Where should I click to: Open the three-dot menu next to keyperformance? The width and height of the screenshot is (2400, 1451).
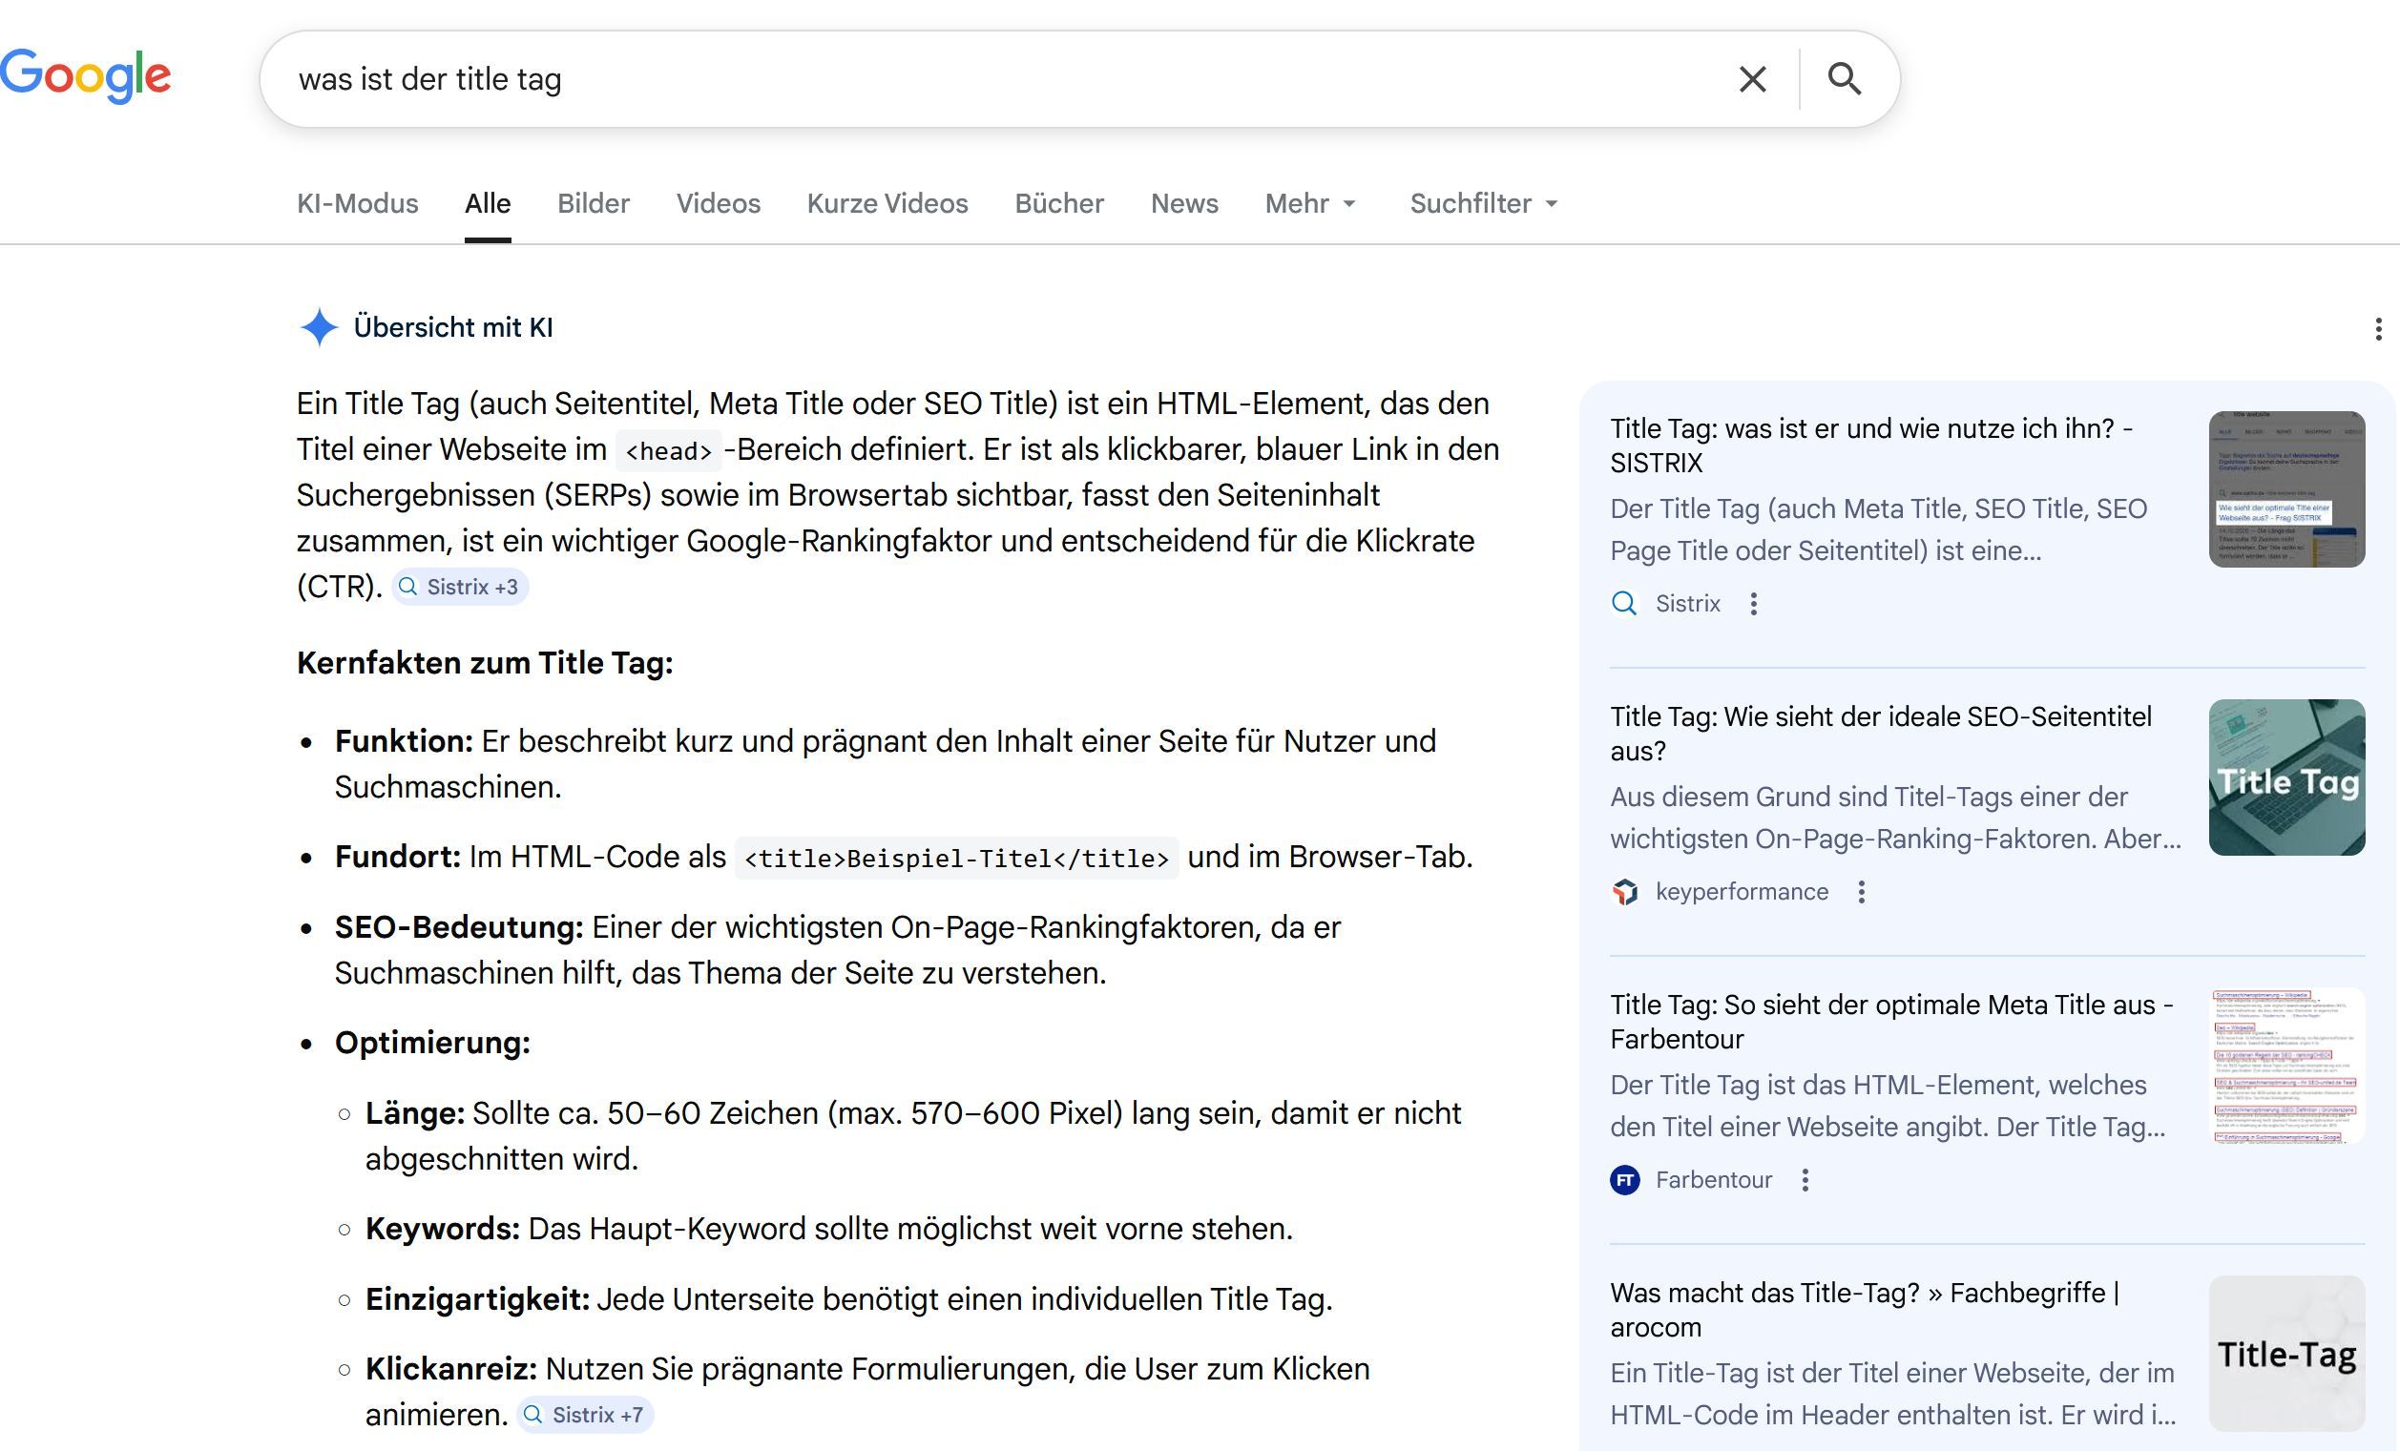(1862, 891)
